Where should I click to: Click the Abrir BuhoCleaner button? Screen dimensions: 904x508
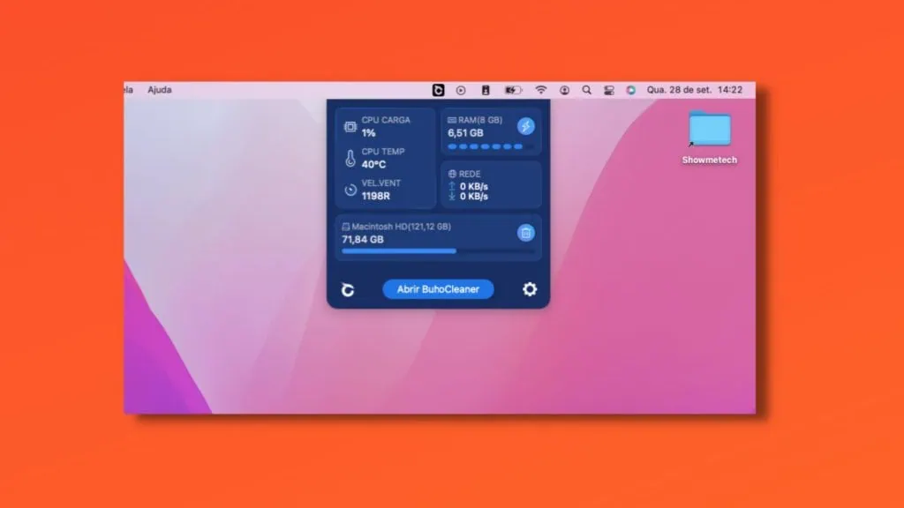coord(438,289)
